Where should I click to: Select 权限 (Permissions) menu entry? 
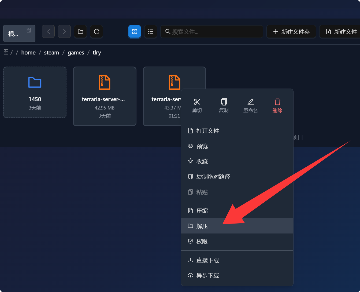(237, 241)
